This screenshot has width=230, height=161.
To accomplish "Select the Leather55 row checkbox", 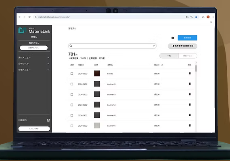I will pos(72,115).
